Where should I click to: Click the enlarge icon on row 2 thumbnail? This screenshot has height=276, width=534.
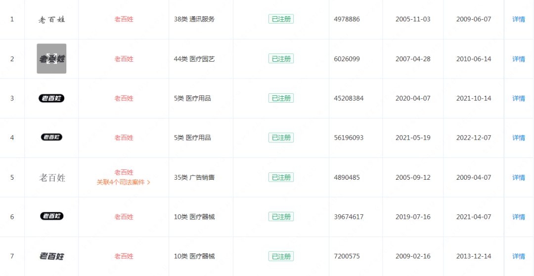(x=52, y=58)
